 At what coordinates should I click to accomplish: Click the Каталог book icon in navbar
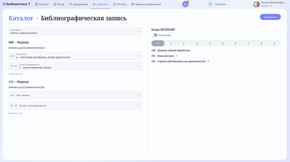click(x=37, y=4)
